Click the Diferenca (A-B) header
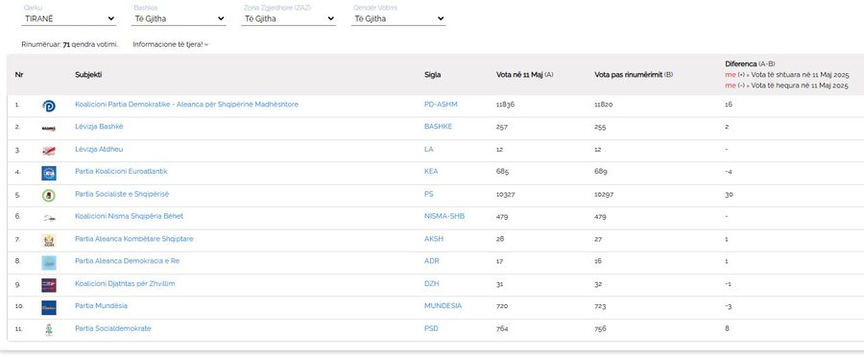The image size is (864, 358). (x=750, y=64)
